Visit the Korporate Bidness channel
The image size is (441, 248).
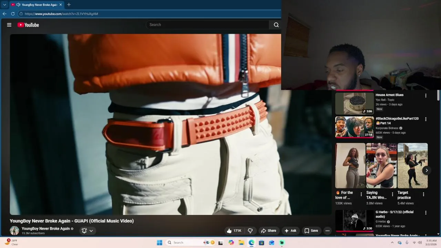(387, 128)
